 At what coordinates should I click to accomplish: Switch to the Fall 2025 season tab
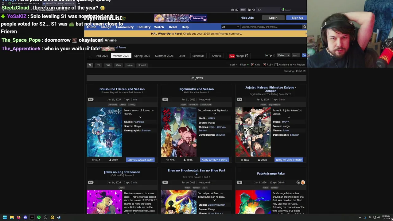[102, 56]
